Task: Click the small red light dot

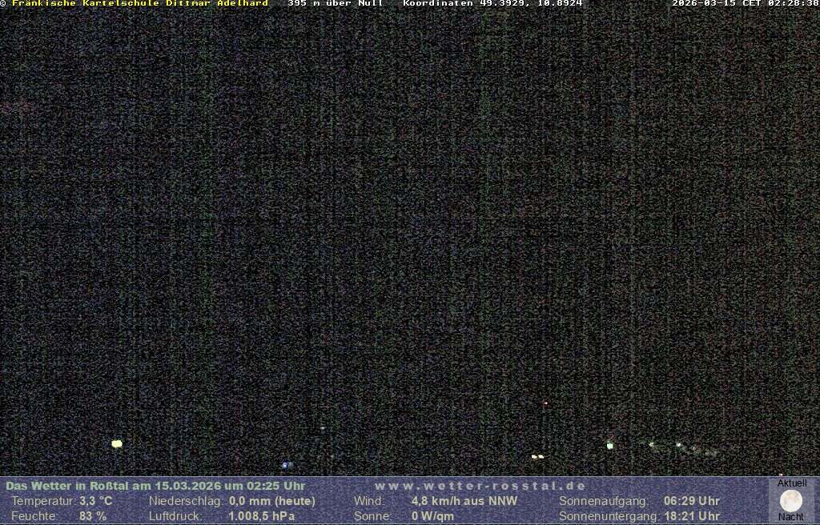Action: 545,403
